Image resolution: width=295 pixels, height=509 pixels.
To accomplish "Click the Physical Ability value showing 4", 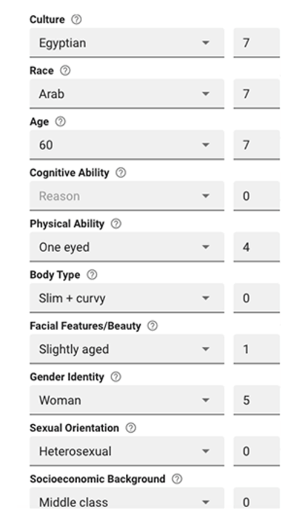I will [x=255, y=247].
